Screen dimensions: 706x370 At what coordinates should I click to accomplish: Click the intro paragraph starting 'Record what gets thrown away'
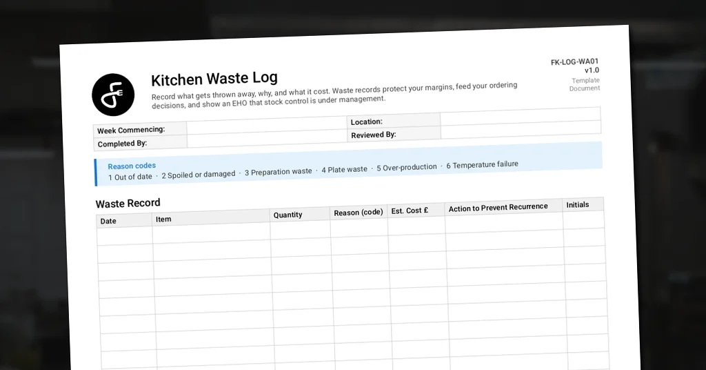pos(334,95)
